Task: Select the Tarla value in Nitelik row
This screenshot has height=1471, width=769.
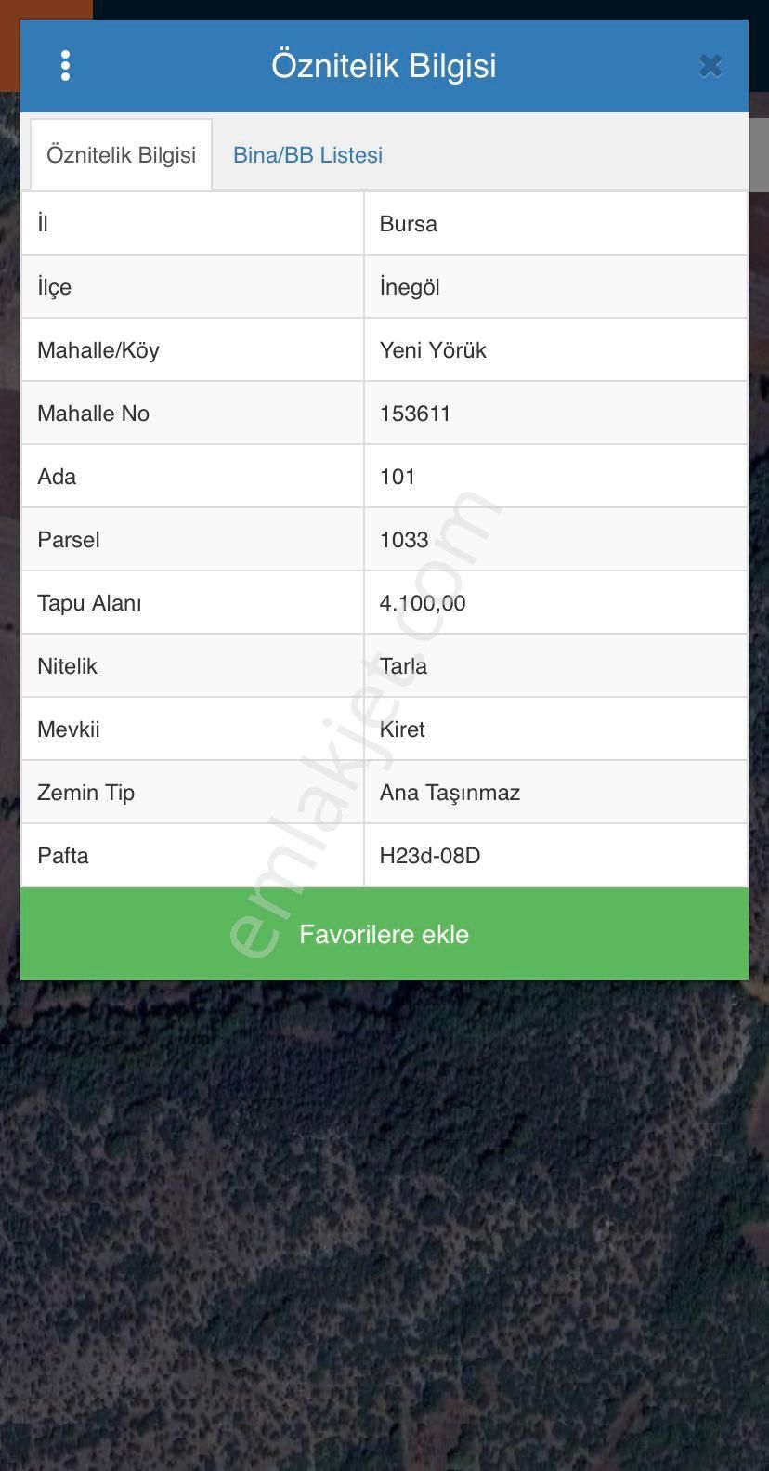Action: (x=403, y=666)
